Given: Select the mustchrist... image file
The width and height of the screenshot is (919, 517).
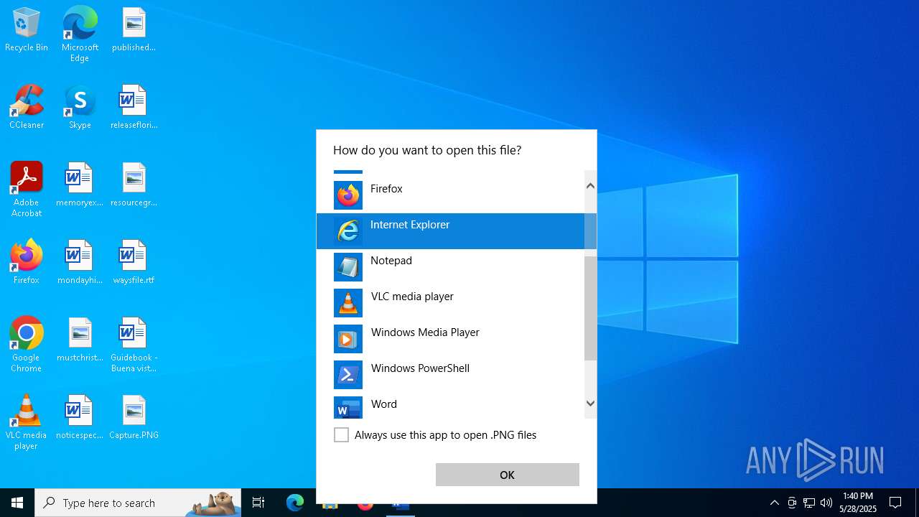Looking at the screenshot, I should pyautogui.click(x=80, y=340).
